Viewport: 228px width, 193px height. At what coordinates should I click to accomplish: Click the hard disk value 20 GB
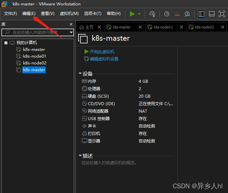144,96
